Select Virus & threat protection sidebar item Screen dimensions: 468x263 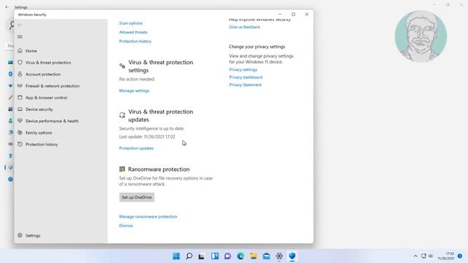pos(48,63)
